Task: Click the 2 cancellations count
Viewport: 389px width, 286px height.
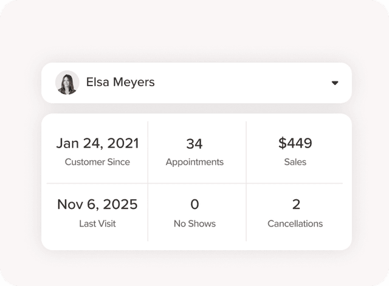Action: point(295,204)
